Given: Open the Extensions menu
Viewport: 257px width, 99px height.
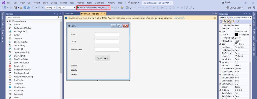Looking at the screenshot, I should 99,3.
